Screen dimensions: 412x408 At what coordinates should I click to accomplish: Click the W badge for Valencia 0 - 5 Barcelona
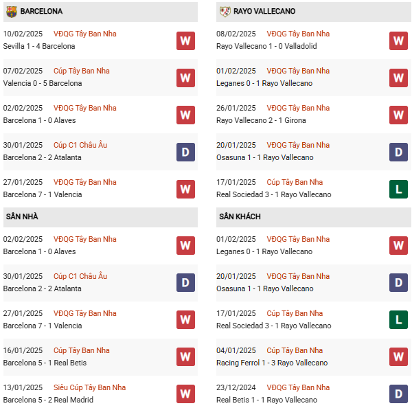(185, 78)
